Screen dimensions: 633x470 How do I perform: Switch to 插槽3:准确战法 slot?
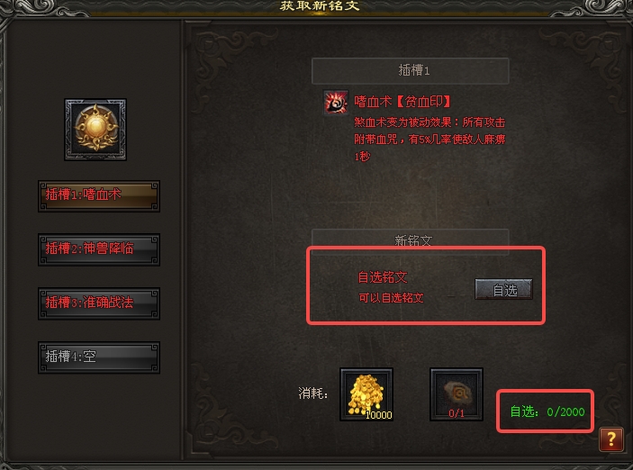tap(99, 303)
